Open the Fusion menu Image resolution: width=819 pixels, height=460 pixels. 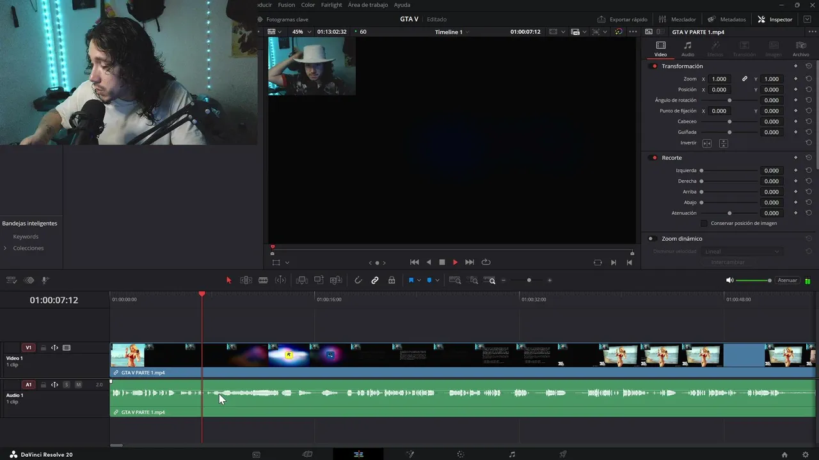pyautogui.click(x=286, y=4)
